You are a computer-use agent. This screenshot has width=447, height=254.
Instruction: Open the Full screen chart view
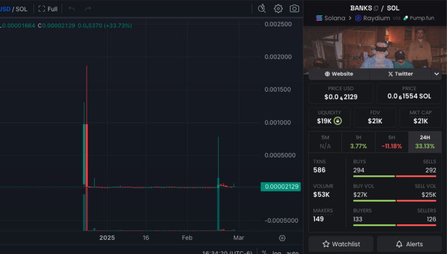click(x=48, y=9)
